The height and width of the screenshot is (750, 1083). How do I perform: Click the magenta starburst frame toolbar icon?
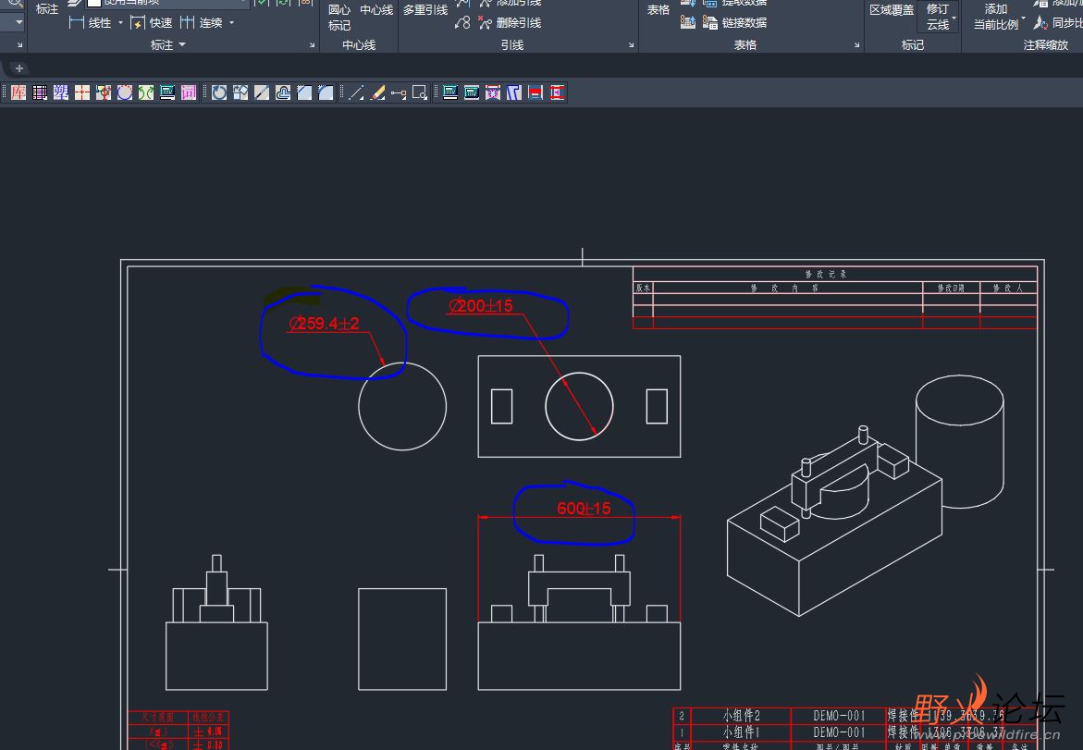click(492, 92)
